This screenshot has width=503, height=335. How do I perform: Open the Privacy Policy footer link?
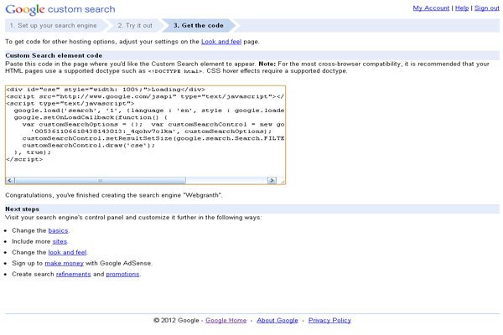pos(329,320)
